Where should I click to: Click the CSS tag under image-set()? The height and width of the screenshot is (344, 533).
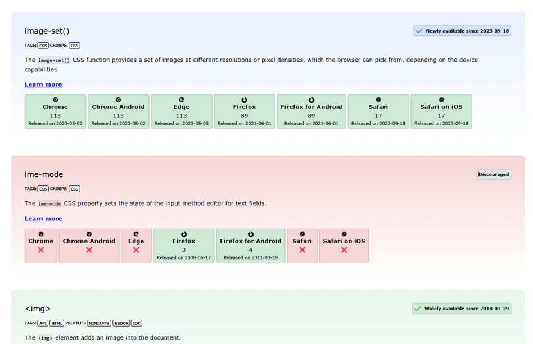click(43, 46)
